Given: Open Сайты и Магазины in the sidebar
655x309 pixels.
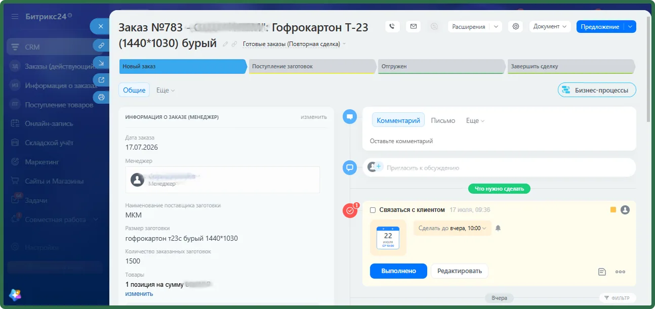Looking at the screenshot, I should tap(54, 181).
